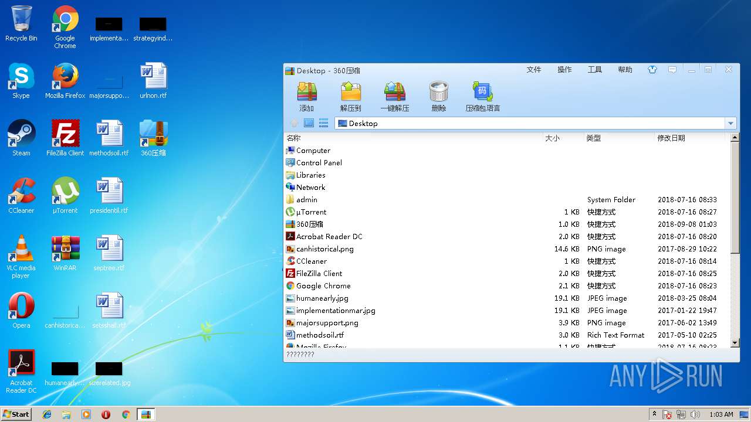Click the 解压到 (Extract to) toolbar icon
The height and width of the screenshot is (422, 751).
click(350, 97)
